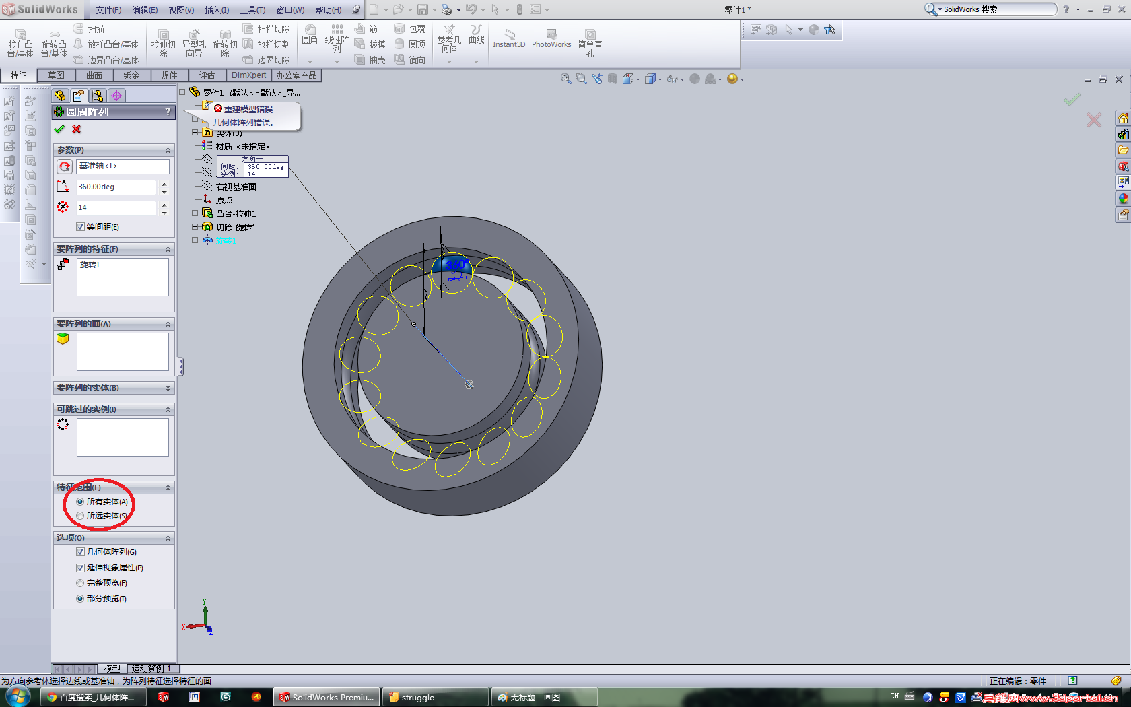
Task: Click the angle field showing 360.00deg
Action: [116, 187]
